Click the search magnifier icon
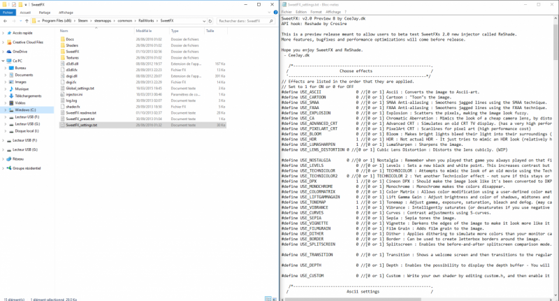The width and height of the screenshot is (559, 301). click(271, 21)
